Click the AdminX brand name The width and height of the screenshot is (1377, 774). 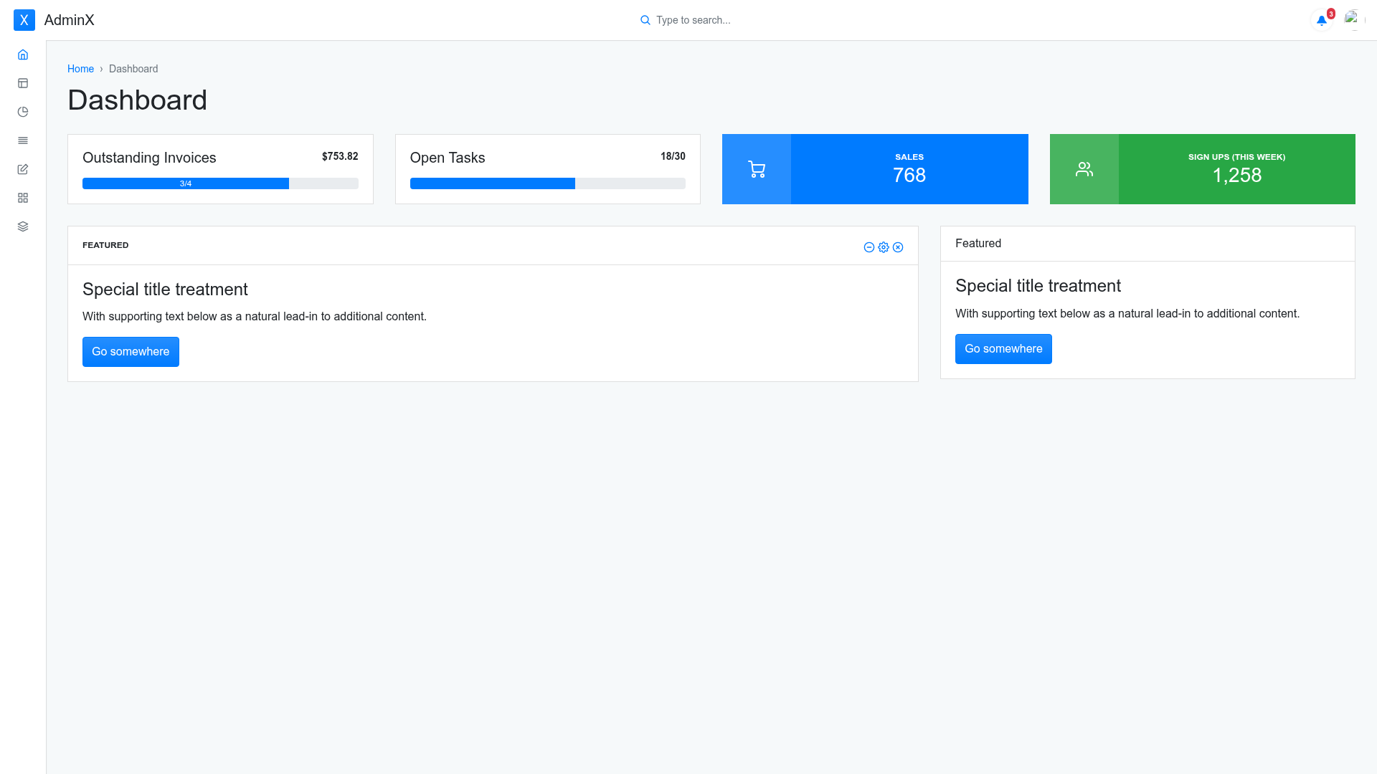[70, 20]
